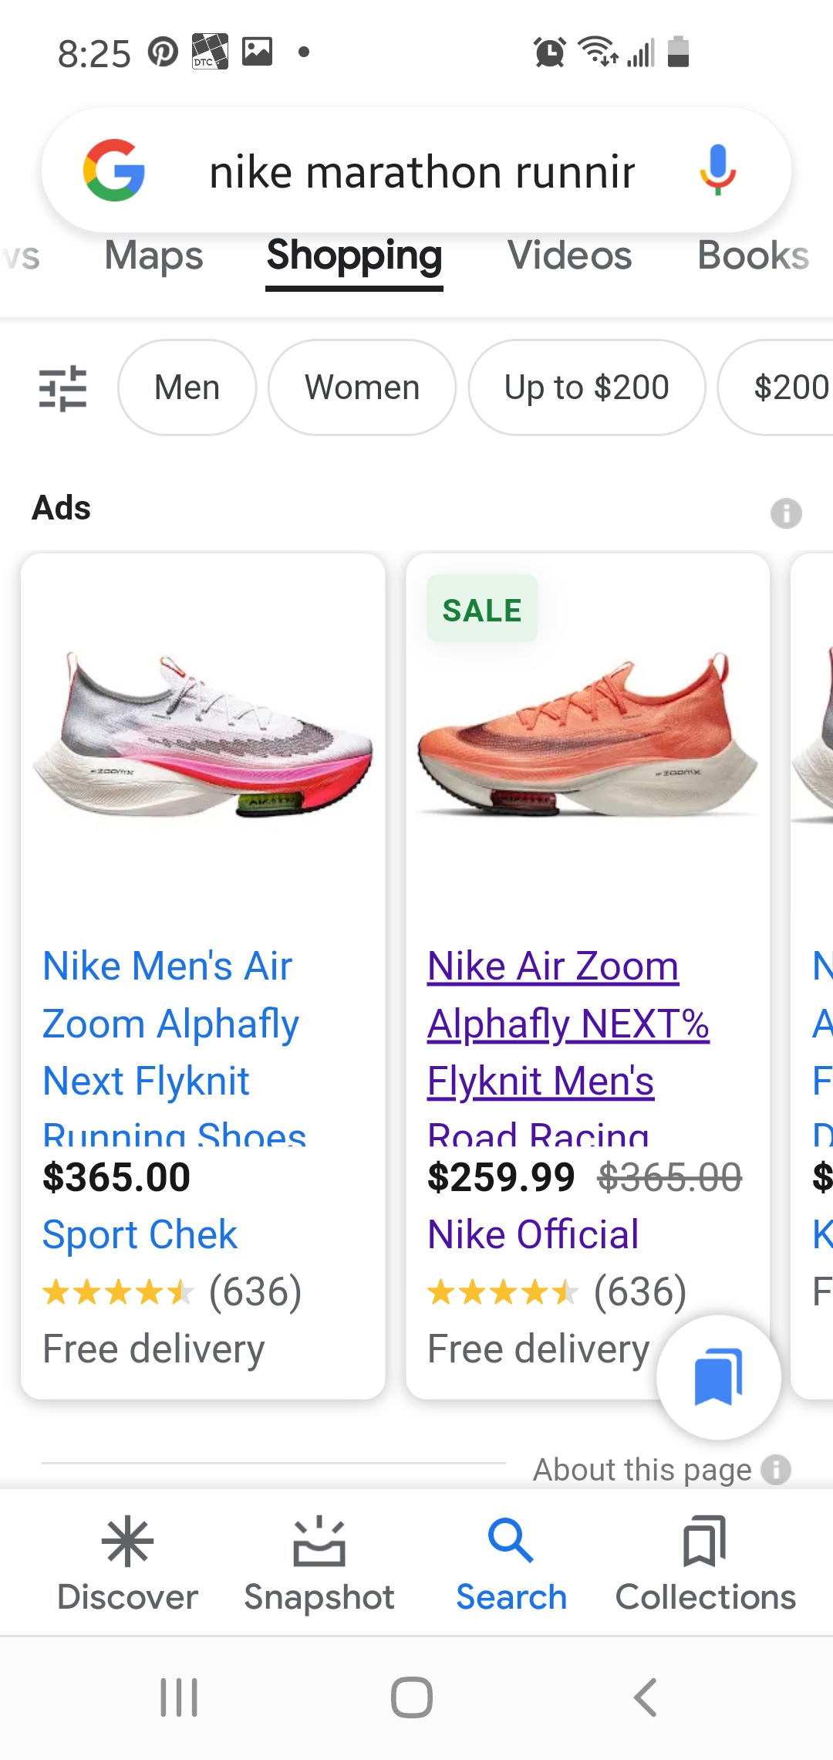Open the filter sliders icon

point(62,388)
